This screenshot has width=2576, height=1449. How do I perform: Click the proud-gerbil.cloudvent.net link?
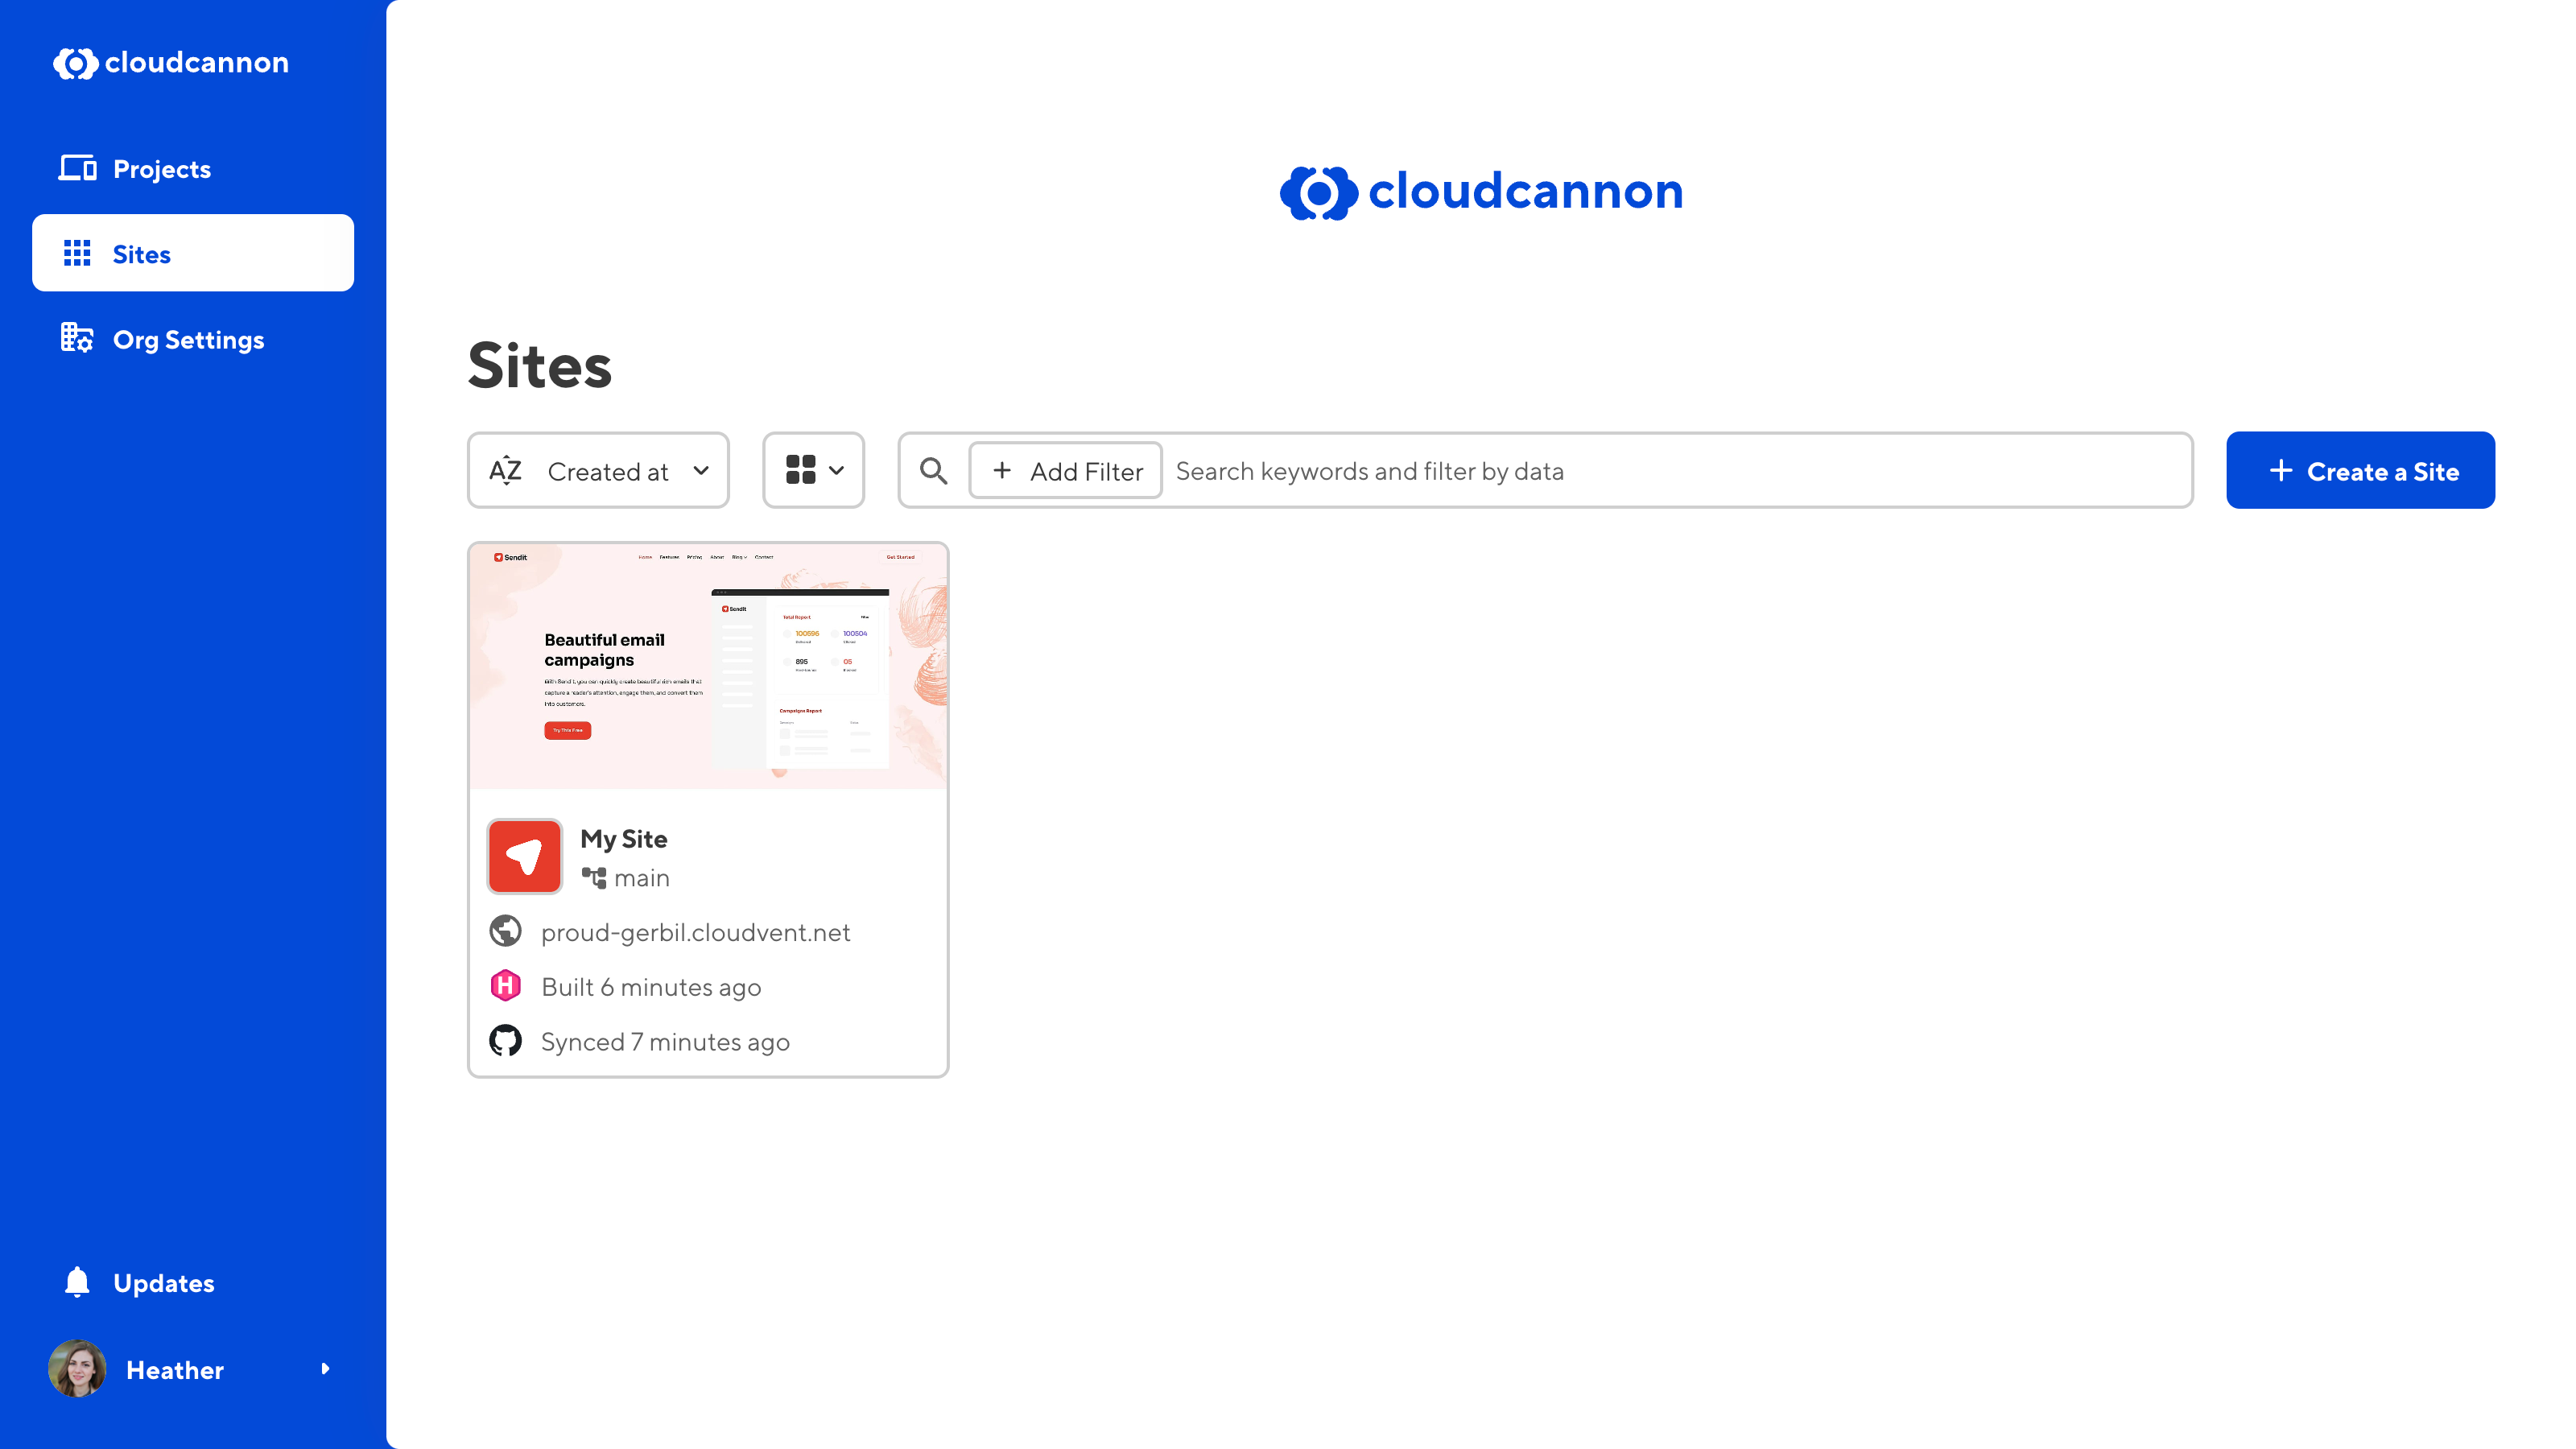pos(696,932)
